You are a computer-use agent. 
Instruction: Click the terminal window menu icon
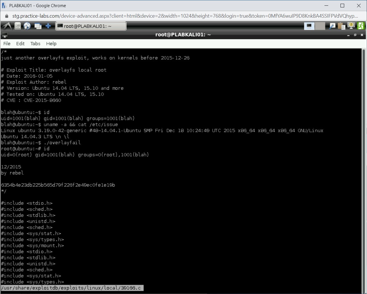pyautogui.click(x=5, y=35)
